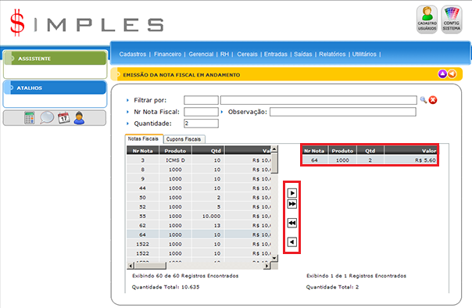The image size is (472, 308).
Task: Move all notes right with double arrow
Action: (x=292, y=204)
